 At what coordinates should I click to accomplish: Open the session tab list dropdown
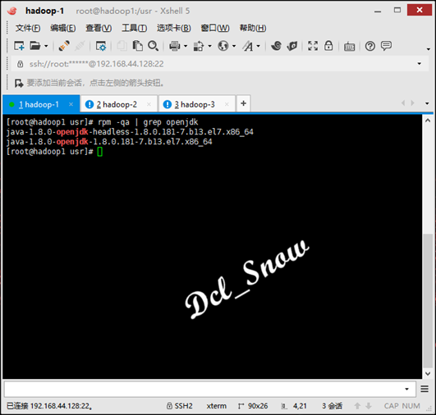tap(427, 103)
